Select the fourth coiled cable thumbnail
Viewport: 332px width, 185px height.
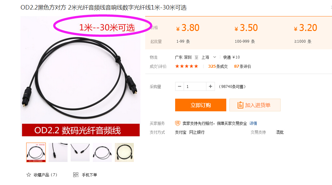coord(102,152)
